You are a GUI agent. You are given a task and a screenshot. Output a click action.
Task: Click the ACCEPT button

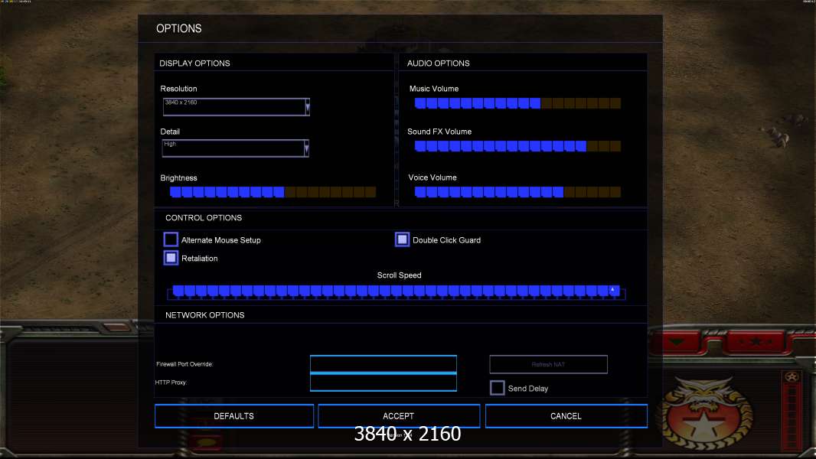[399, 416]
